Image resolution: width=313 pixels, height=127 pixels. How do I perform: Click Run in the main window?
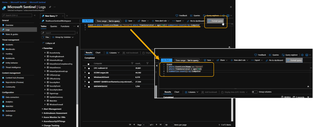pos(88,21)
